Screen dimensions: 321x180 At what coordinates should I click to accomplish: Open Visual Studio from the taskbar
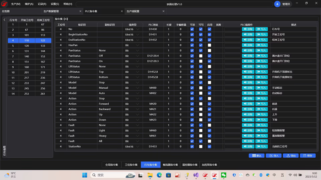(196, 175)
